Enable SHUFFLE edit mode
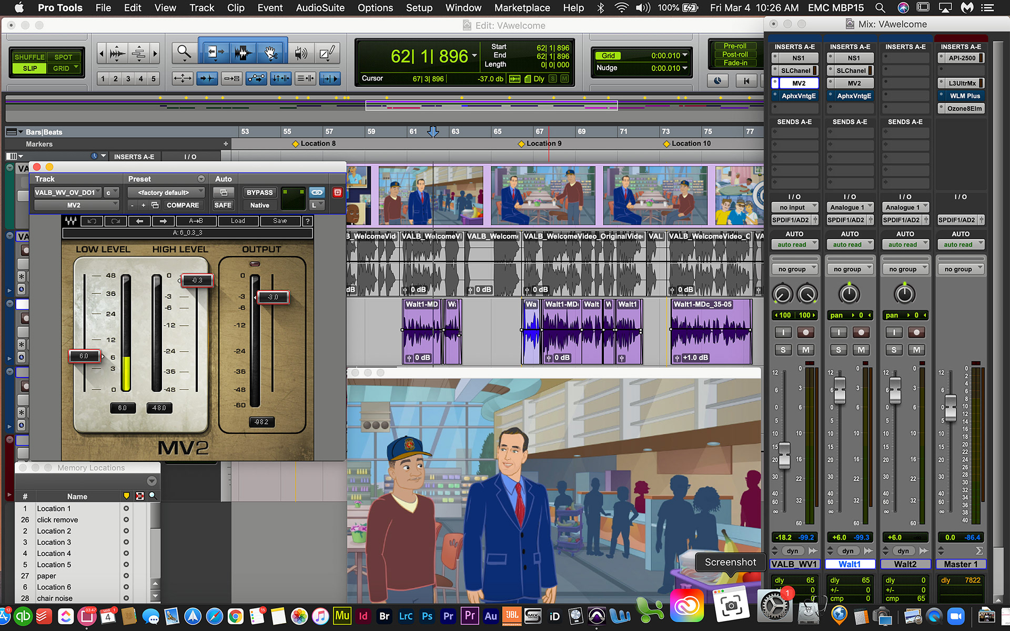Viewport: 1010px width, 631px height. (x=29, y=57)
